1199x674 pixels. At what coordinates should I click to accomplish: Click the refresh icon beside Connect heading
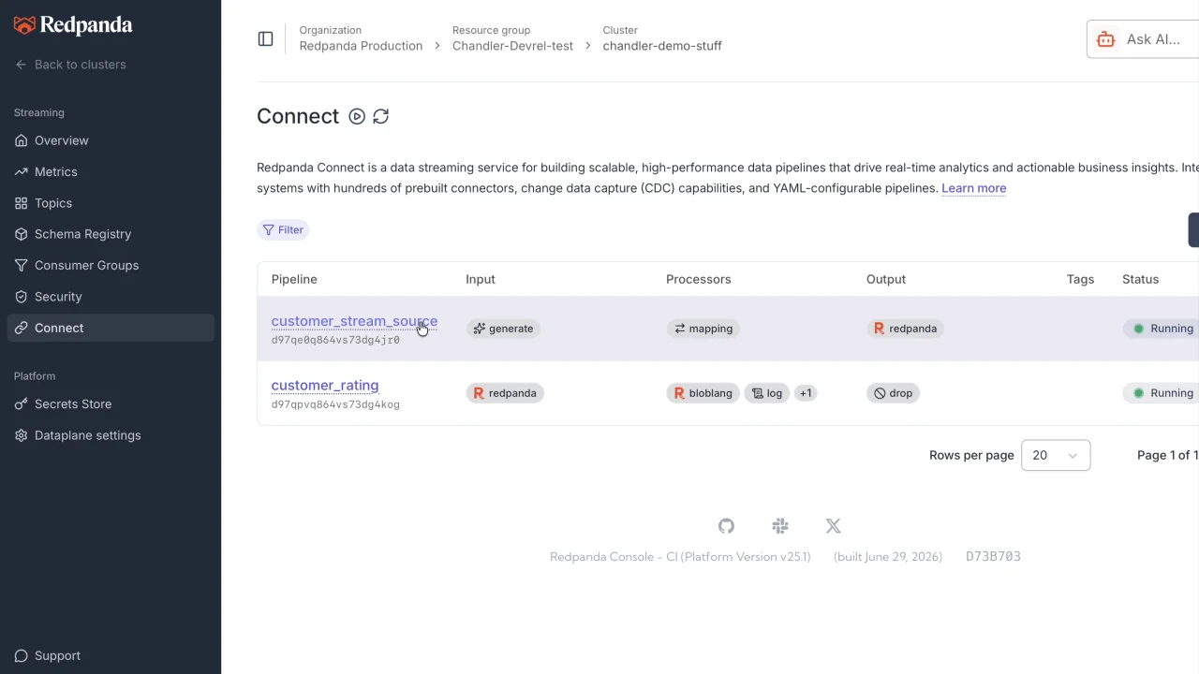coord(380,116)
